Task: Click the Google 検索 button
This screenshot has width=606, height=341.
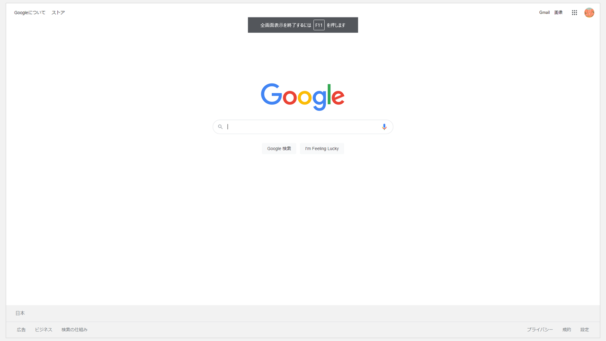Action: pyautogui.click(x=279, y=149)
